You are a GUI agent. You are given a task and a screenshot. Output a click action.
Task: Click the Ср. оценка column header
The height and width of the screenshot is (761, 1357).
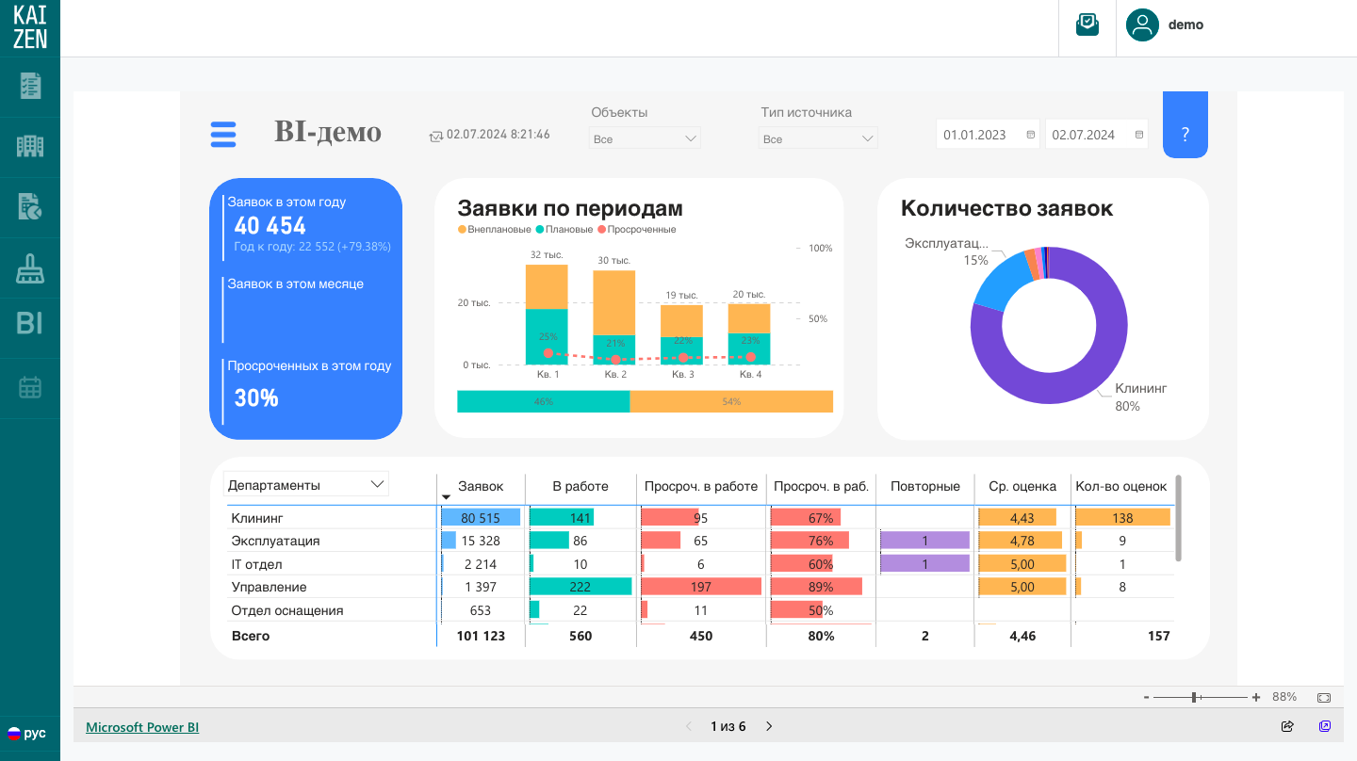[x=1022, y=486]
